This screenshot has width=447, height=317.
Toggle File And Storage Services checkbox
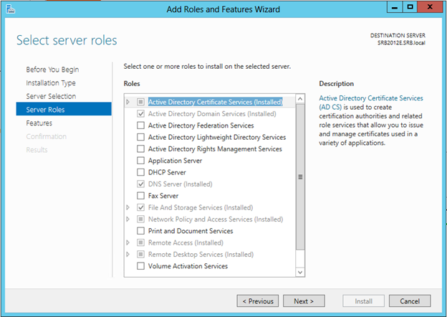[140, 207]
